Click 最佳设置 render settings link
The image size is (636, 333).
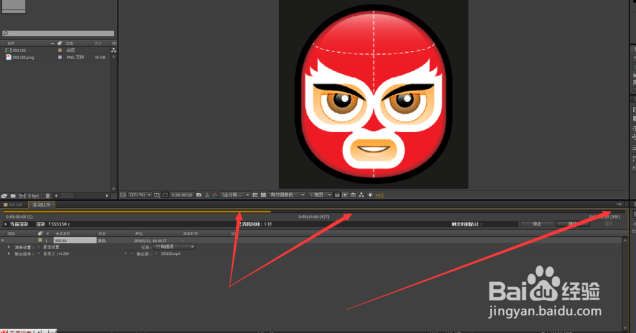click(51, 247)
